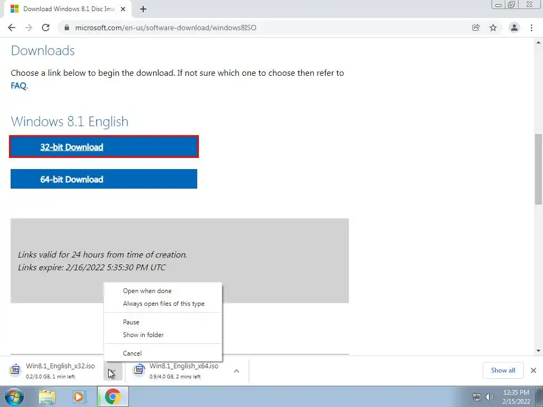Close the Download Windows 8.1 tab
The image size is (543, 407).
click(123, 9)
